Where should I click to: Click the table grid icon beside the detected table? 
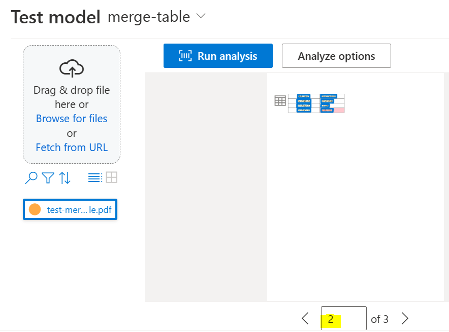[279, 101]
